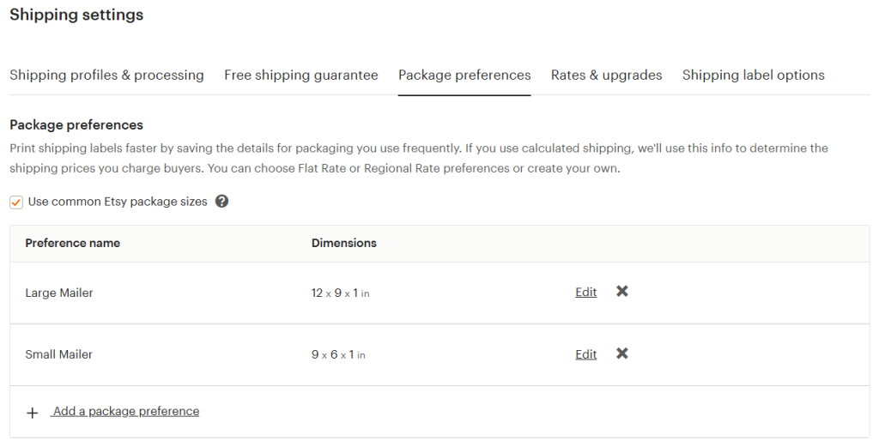The height and width of the screenshot is (447, 879).
Task: Remove the Small Mailer preference with the X icon
Action: (x=622, y=353)
